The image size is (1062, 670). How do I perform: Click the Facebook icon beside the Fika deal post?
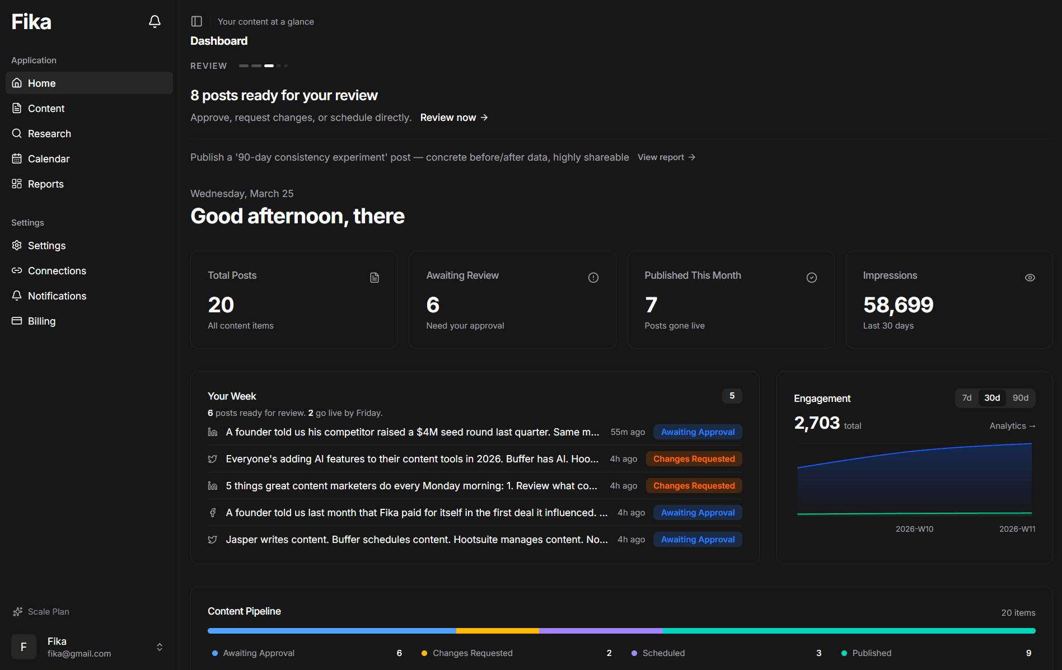[212, 512]
